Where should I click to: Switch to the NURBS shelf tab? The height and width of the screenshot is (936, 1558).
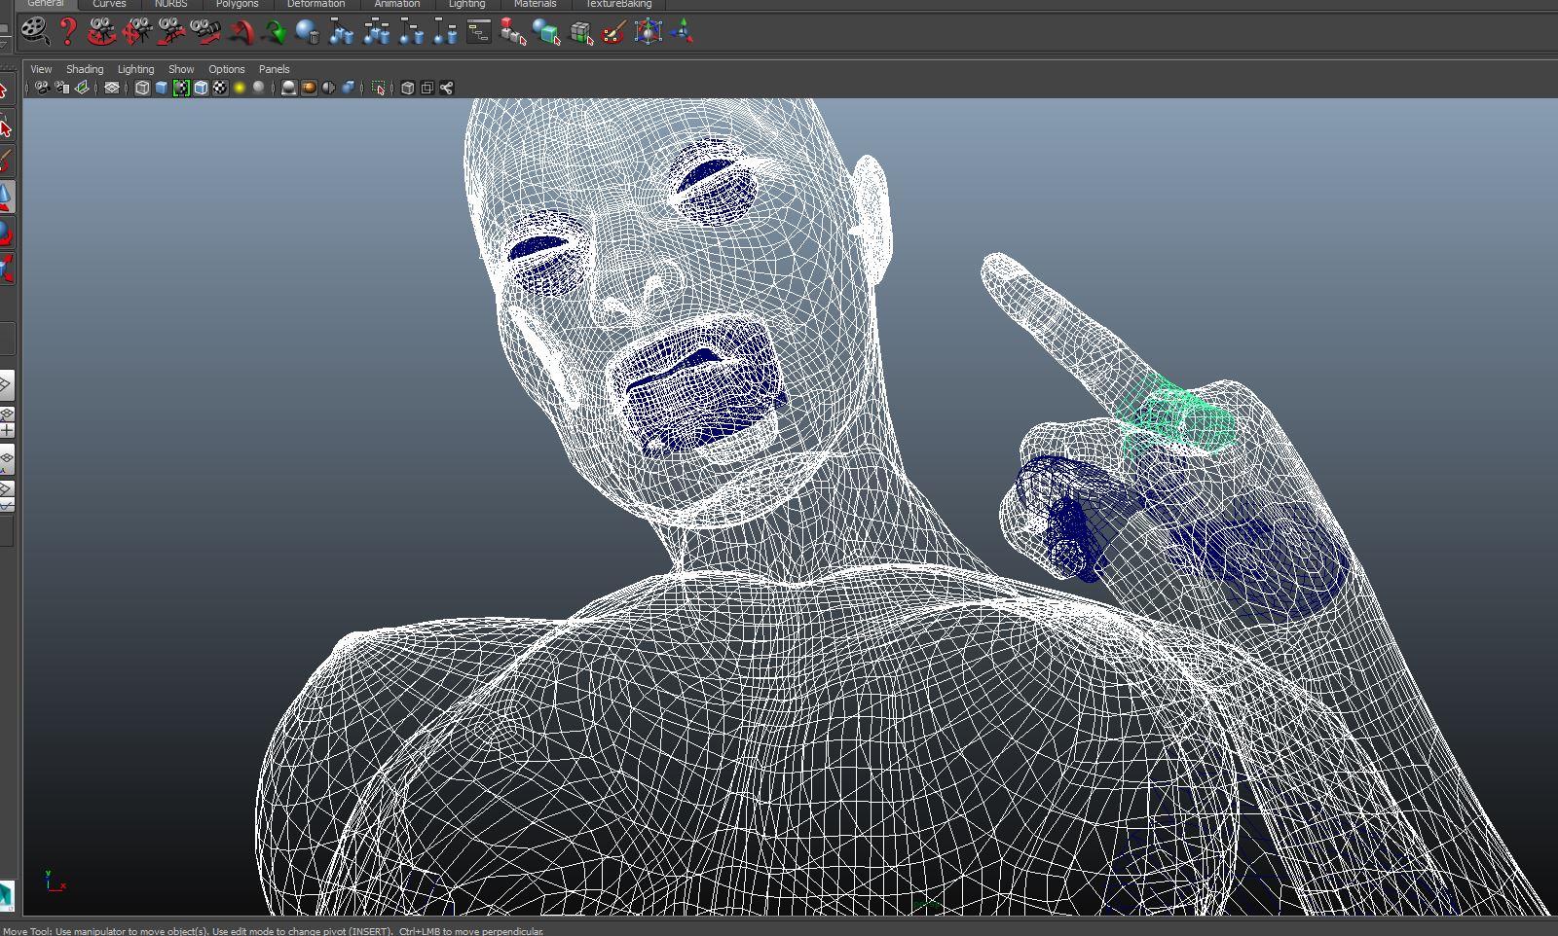(170, 4)
